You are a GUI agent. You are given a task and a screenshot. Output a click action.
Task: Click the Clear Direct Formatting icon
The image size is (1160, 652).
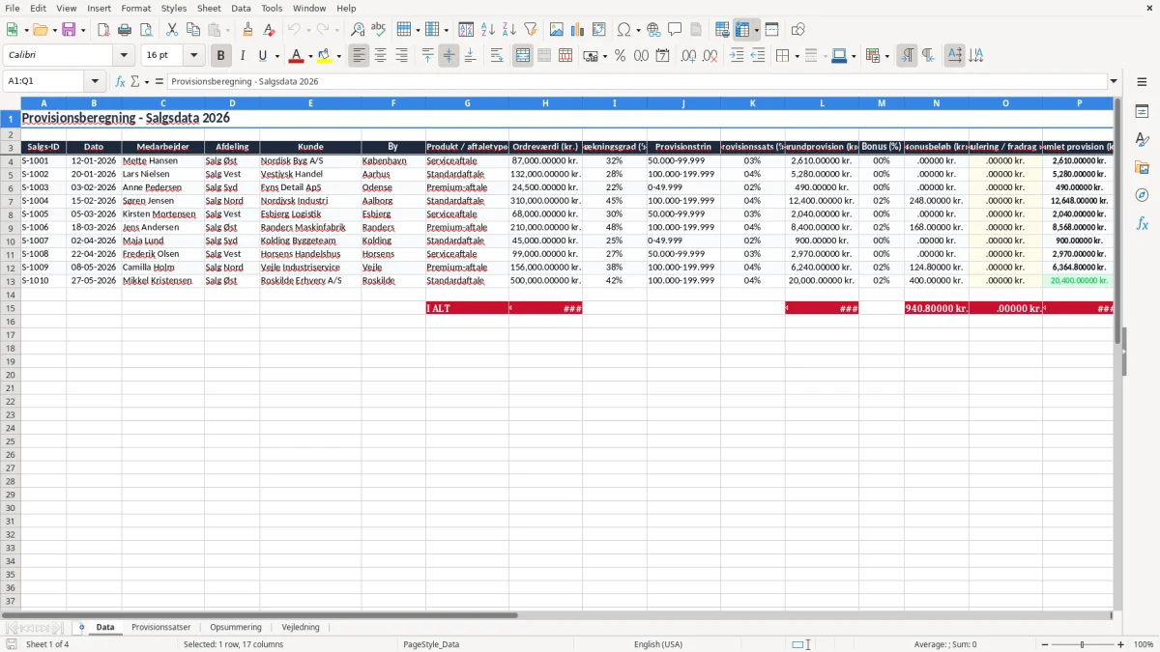point(269,30)
